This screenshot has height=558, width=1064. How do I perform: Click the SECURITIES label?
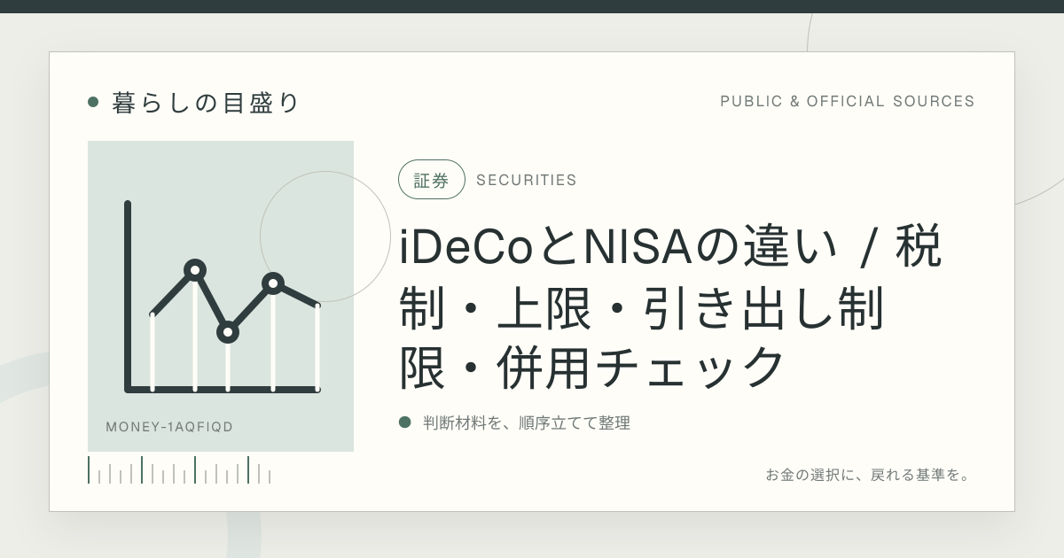tap(527, 180)
